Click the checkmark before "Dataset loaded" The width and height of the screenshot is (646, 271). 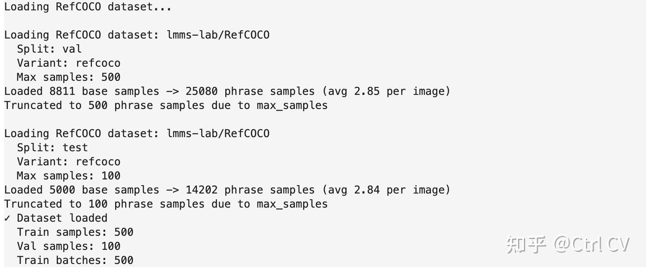pos(7,218)
